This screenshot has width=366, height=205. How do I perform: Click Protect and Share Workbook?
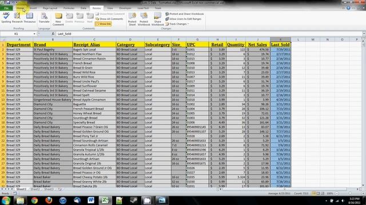(x=185, y=14)
